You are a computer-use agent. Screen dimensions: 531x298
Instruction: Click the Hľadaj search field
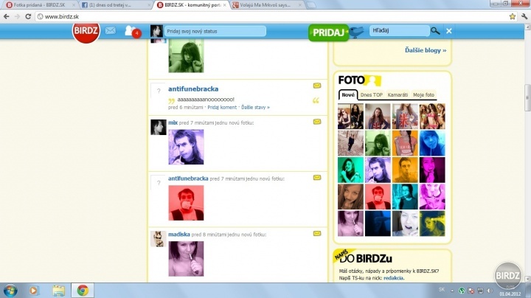399,31
